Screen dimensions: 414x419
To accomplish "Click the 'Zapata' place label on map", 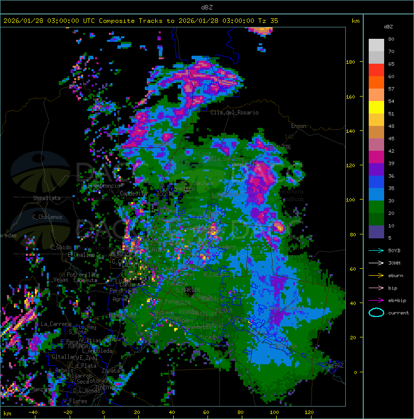I will (110, 371).
